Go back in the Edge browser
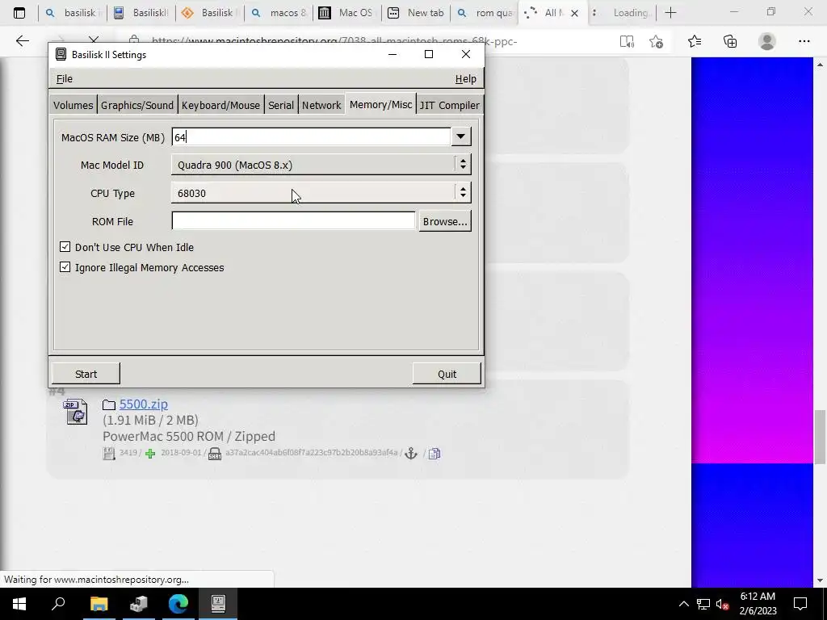 [x=22, y=41]
